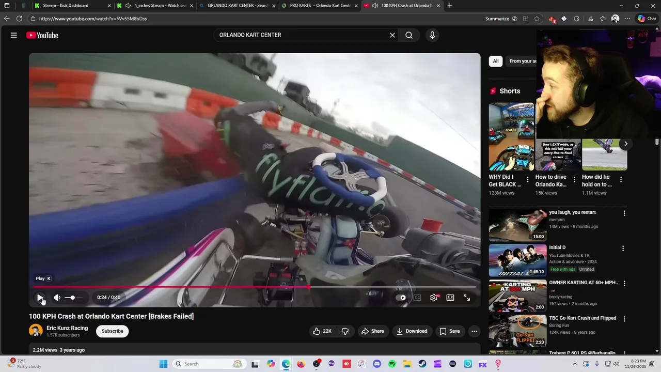Image resolution: width=661 pixels, height=372 pixels.
Task: Open options for 'OWNER KARTING AT 60+ MPH'
Action: (624, 284)
